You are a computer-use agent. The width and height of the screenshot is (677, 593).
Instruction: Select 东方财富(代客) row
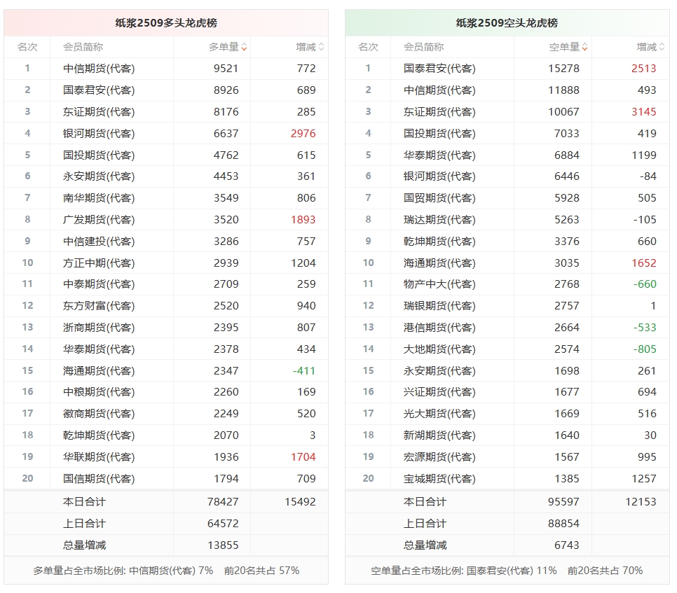(x=166, y=306)
